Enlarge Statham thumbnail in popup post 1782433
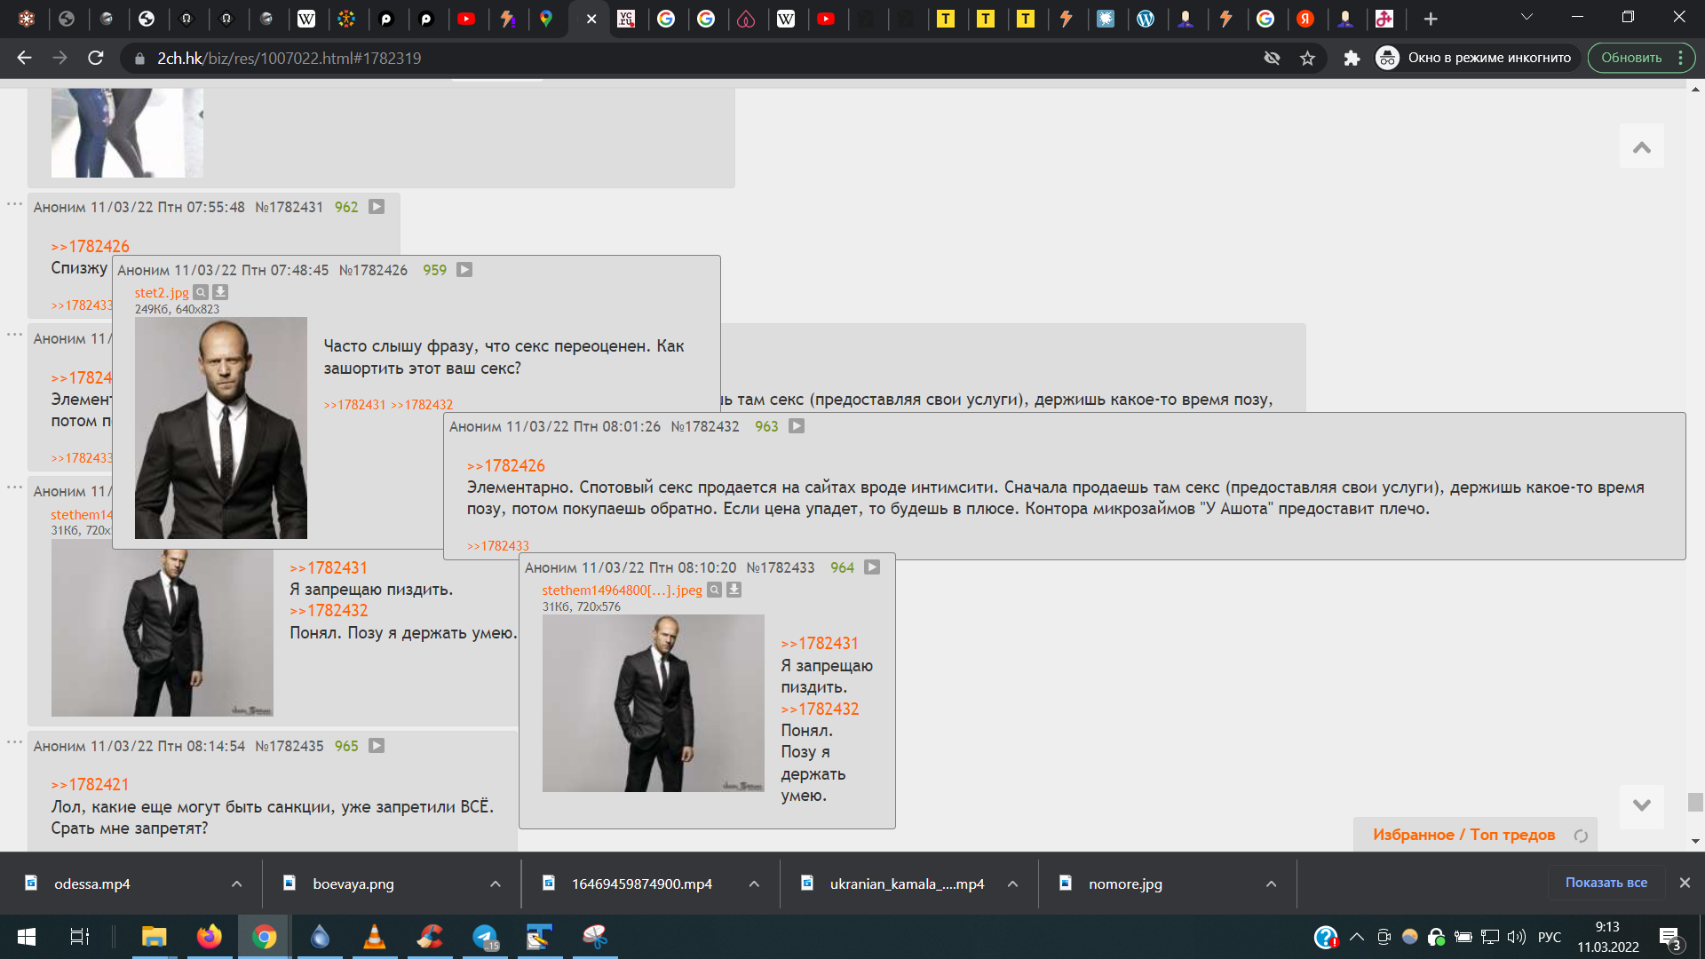1705x959 pixels. 654,703
